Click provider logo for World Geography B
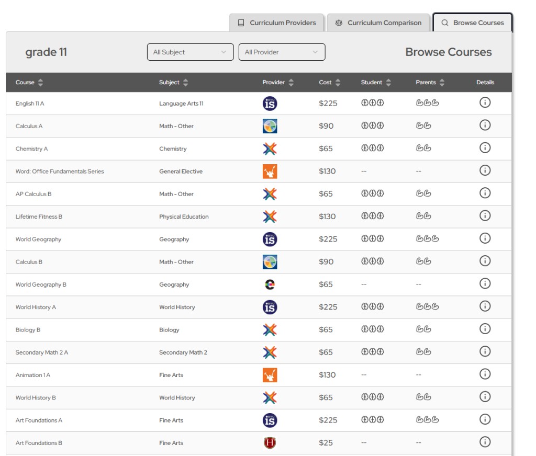536x456 pixels. tap(270, 284)
